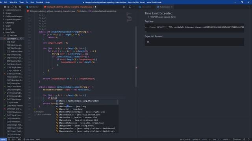Click the Prettier status bar item
Screen dimensions: 252x141
click(237, 139)
